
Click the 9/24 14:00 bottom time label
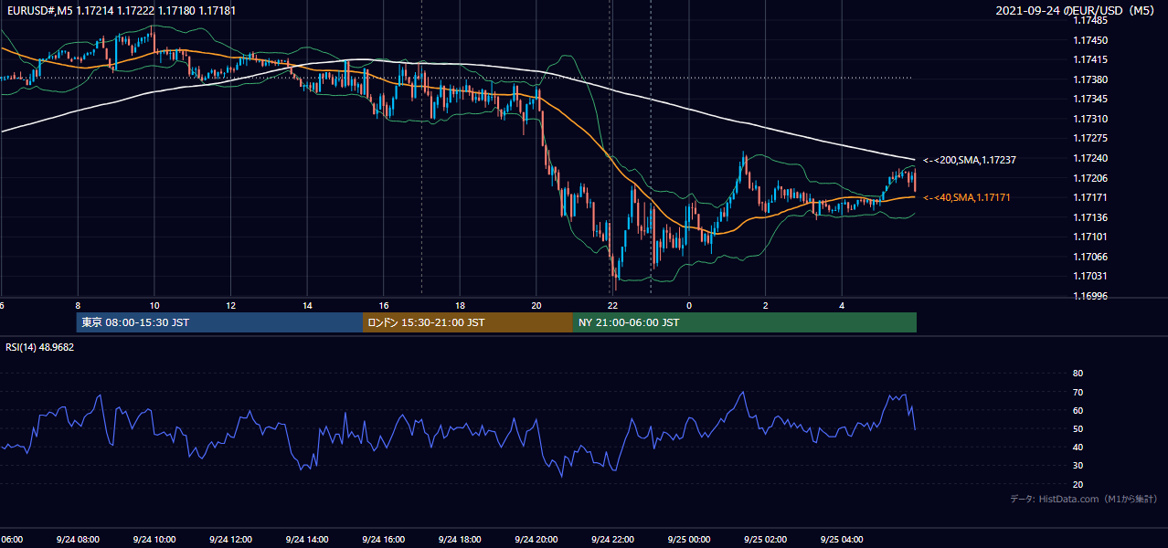[x=307, y=540]
